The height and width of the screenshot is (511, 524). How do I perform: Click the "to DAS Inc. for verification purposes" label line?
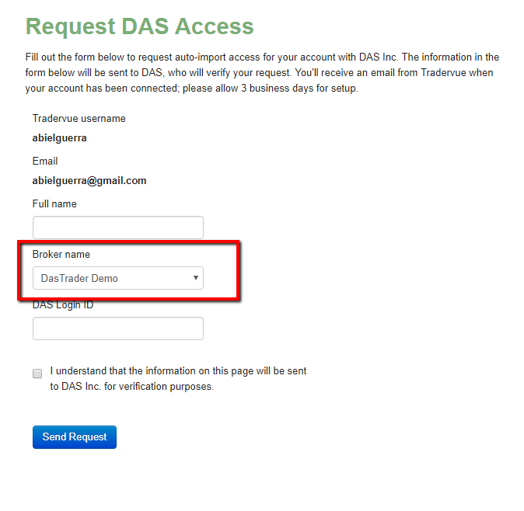(131, 386)
